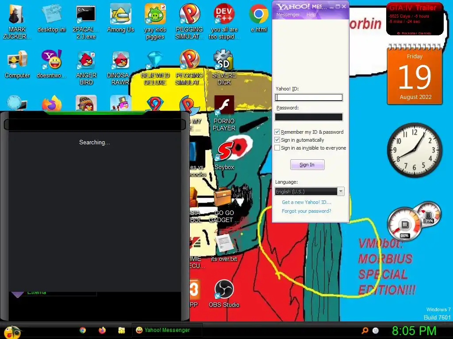The image size is (453, 339).
Task: Uncheck Sign in automatically
Action: (x=277, y=140)
